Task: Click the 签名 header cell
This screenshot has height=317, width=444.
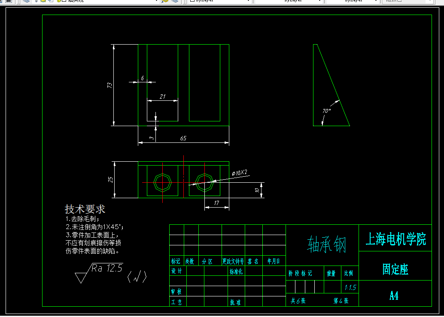Action: (253, 261)
